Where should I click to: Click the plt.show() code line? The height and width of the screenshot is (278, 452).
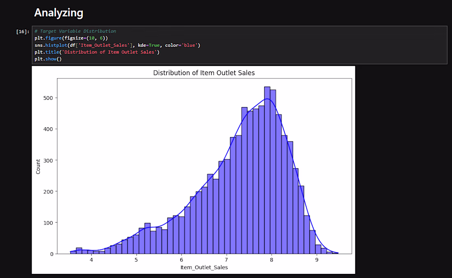click(x=48, y=59)
